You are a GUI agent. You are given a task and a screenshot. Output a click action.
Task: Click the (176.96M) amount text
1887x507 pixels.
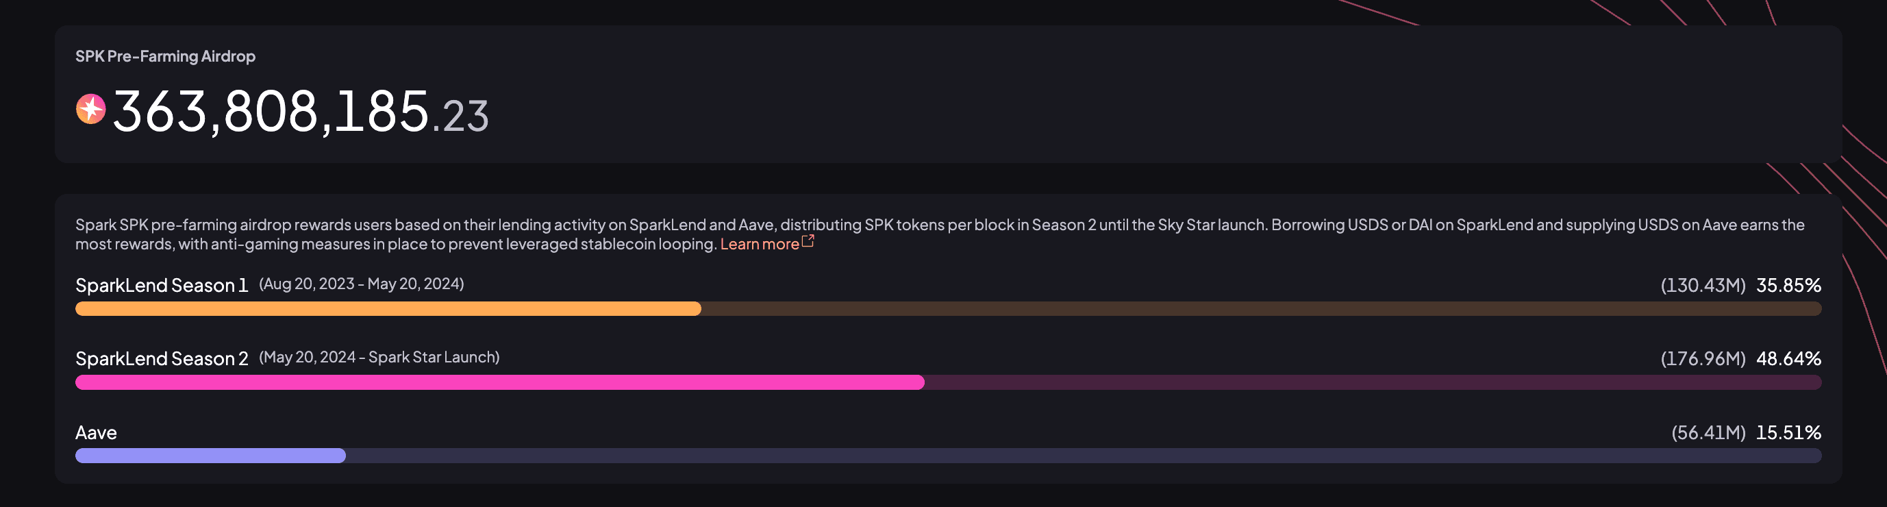1703,358
